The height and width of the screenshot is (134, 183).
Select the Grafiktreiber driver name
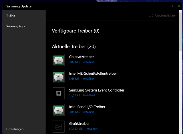[x=79, y=123]
